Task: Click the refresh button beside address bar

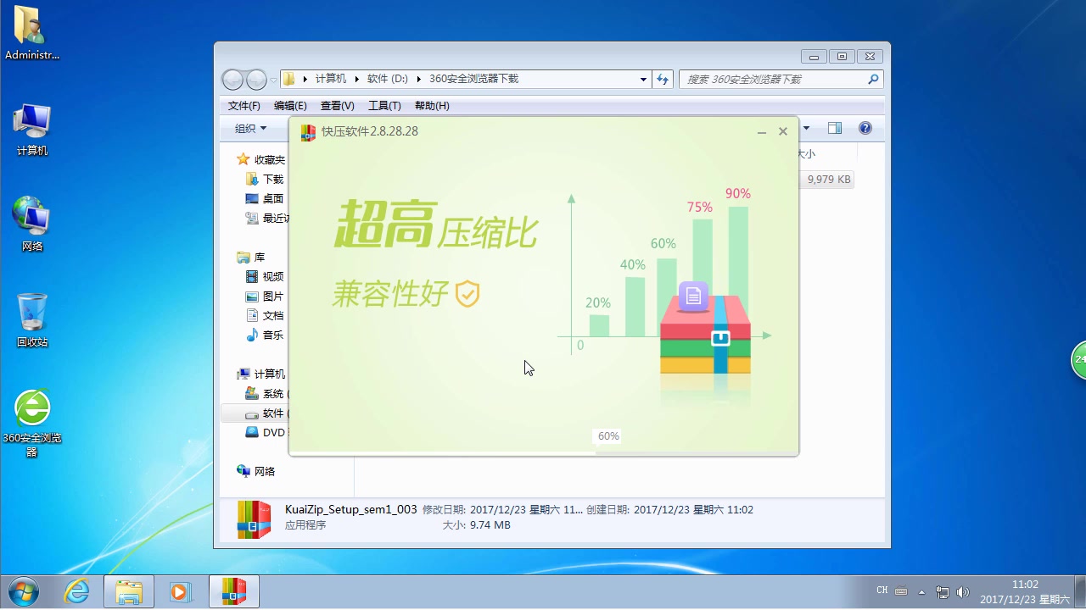Action: [x=663, y=80]
